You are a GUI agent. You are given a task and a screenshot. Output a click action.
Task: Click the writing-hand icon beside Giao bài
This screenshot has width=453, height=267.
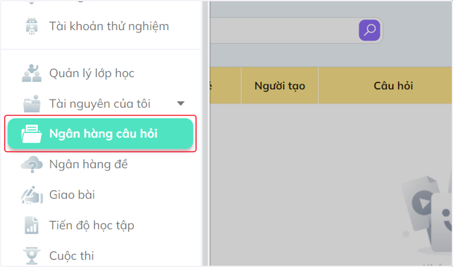point(32,195)
